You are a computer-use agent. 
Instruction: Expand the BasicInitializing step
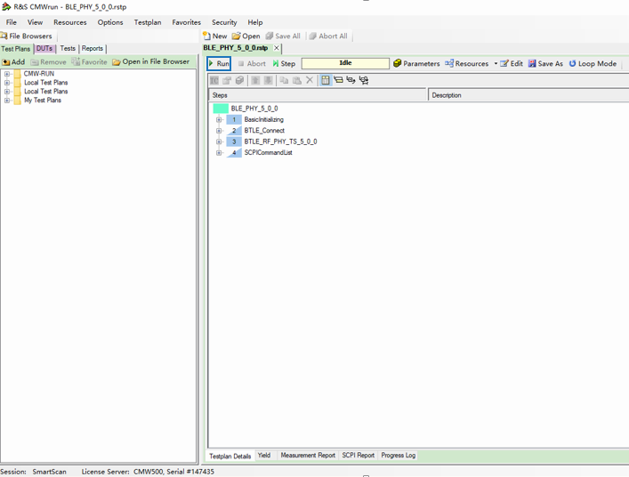tap(219, 119)
